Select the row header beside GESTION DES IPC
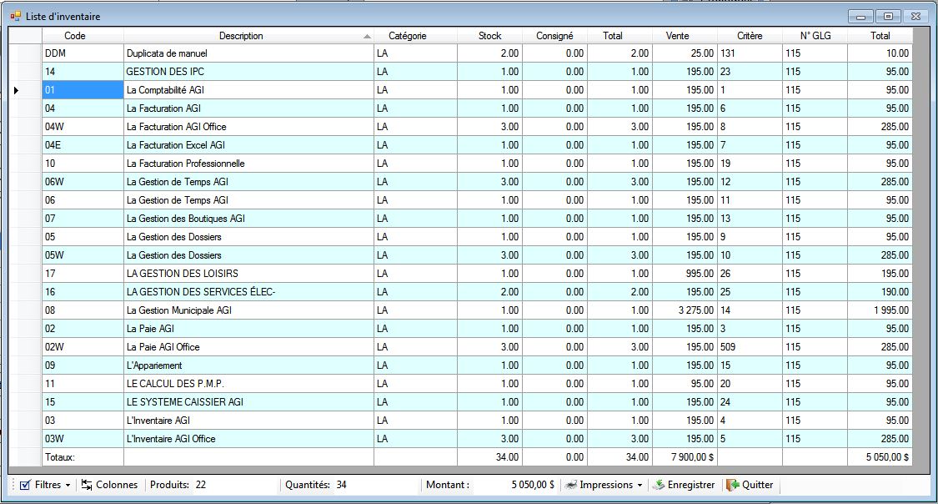Screen dimensions: 938x504 pos(25,72)
